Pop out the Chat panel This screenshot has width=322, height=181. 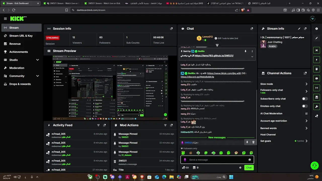coord(252,29)
